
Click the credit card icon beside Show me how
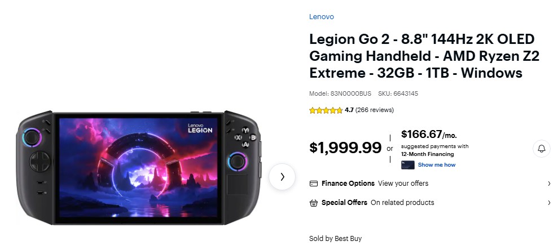pos(408,165)
